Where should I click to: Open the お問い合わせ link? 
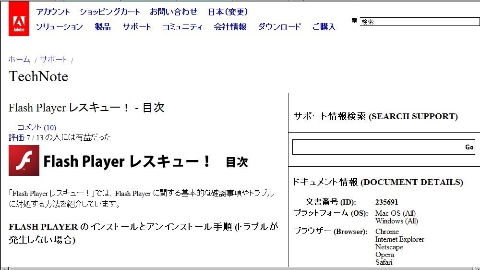173,12
